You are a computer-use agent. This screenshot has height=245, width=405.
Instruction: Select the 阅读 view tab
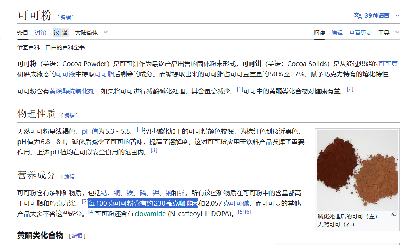click(x=319, y=33)
